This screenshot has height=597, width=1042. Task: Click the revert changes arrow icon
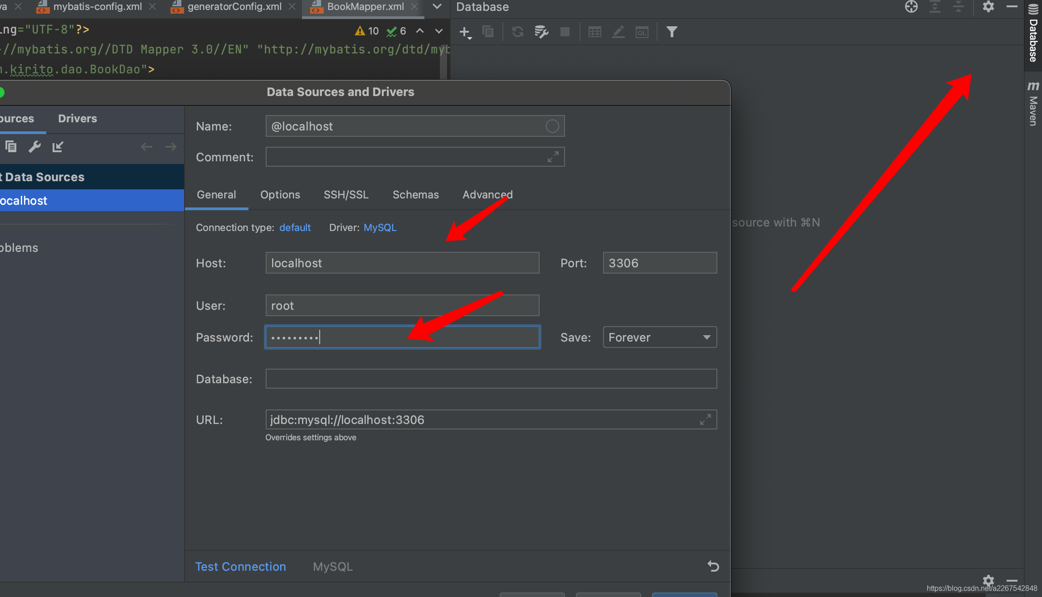[713, 566]
